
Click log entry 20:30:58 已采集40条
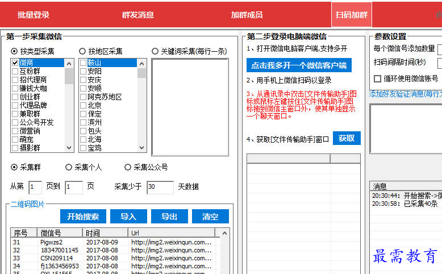click(405, 204)
